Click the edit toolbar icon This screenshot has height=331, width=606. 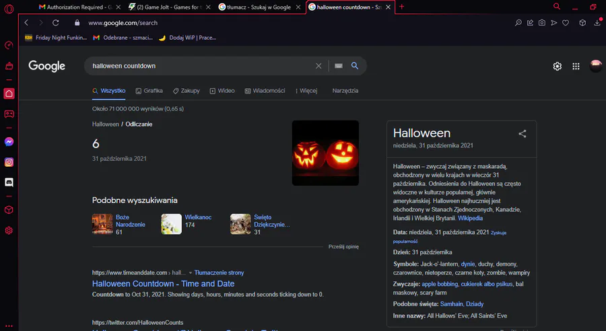pos(531,23)
